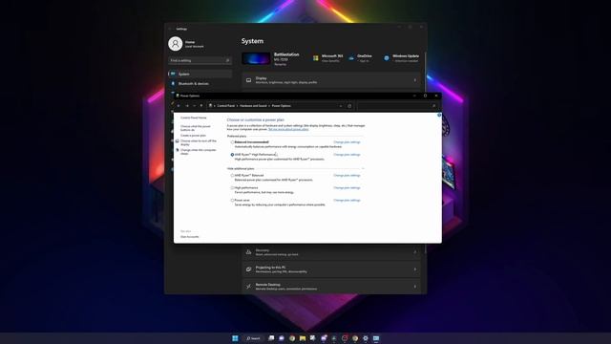Change plan settings for High performance
The image size is (611, 344).
[x=347, y=188]
